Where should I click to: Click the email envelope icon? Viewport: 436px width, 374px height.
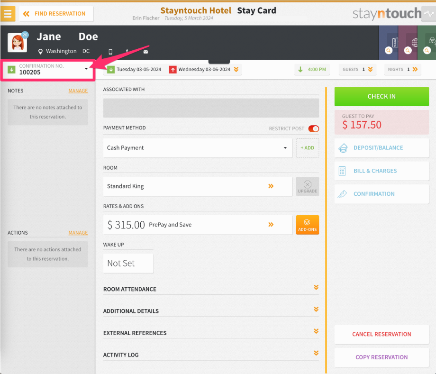tap(145, 52)
